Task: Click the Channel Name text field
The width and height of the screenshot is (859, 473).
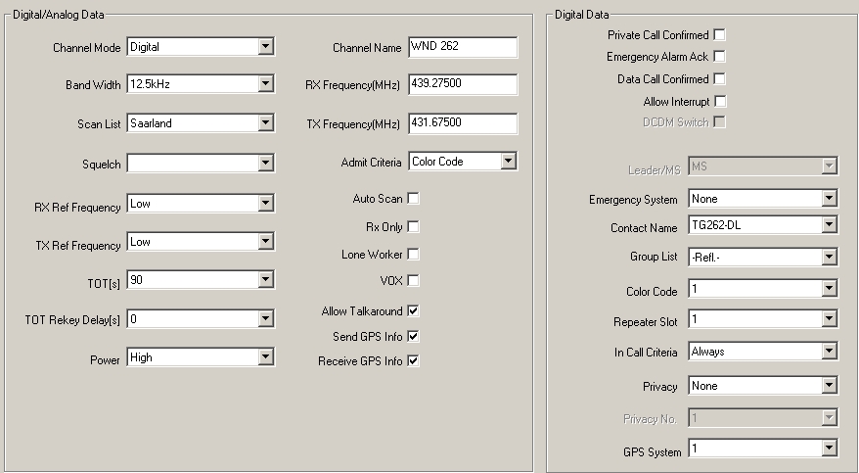Action: pos(463,47)
